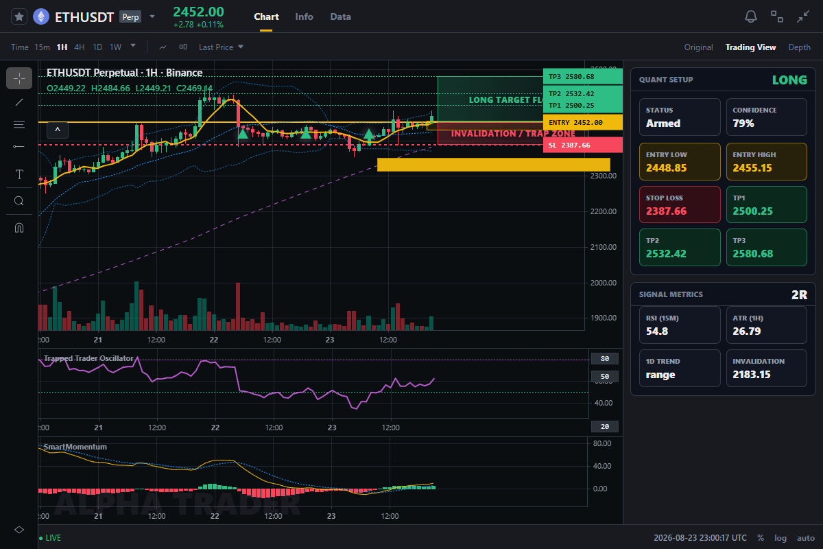Click the 1D TREND range card
823x549 pixels.
pos(680,368)
